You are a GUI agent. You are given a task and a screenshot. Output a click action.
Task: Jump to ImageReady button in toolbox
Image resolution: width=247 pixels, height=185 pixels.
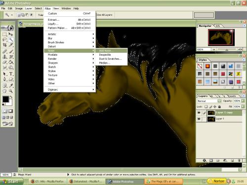pyautogui.click(x=7, y=124)
